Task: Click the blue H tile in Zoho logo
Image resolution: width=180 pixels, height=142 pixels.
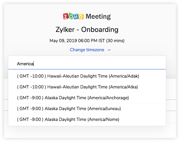Action: click(76, 16)
